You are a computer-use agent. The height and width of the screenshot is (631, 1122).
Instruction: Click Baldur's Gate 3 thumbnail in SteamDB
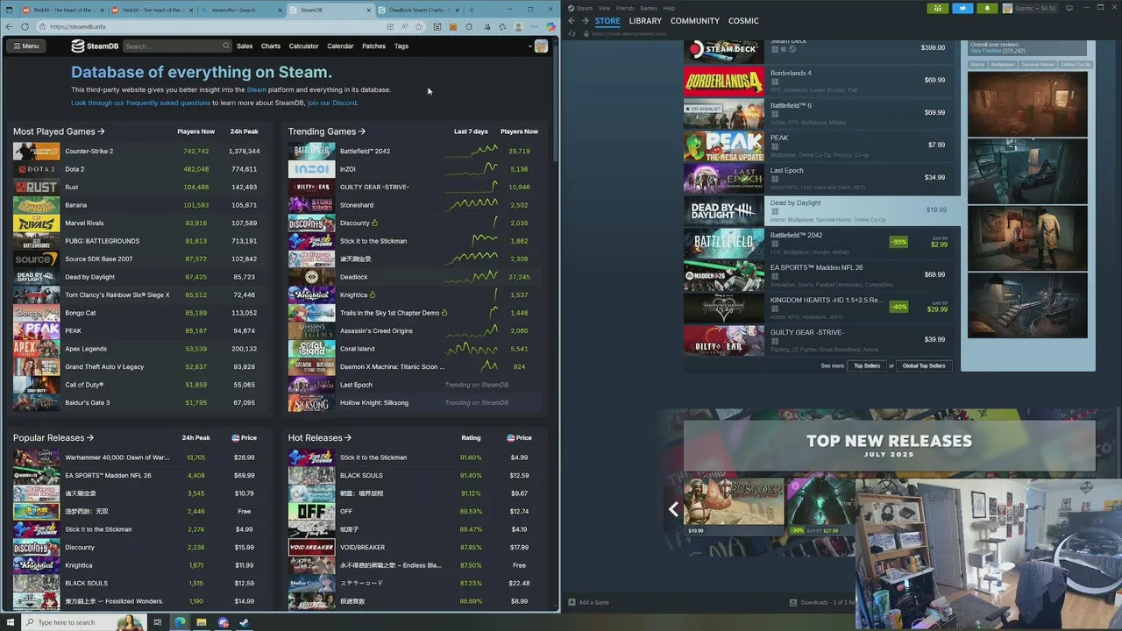coord(36,402)
